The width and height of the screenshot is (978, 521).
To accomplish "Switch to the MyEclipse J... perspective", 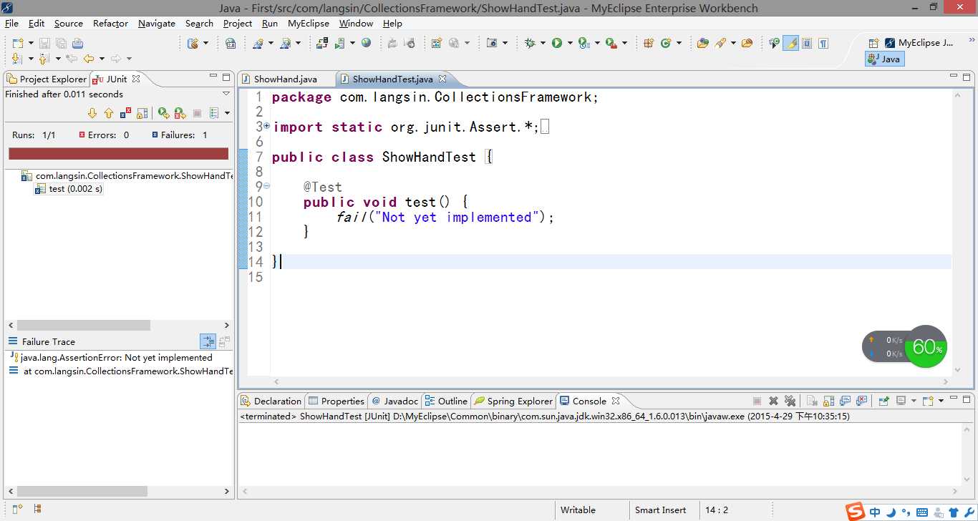I will [x=919, y=43].
